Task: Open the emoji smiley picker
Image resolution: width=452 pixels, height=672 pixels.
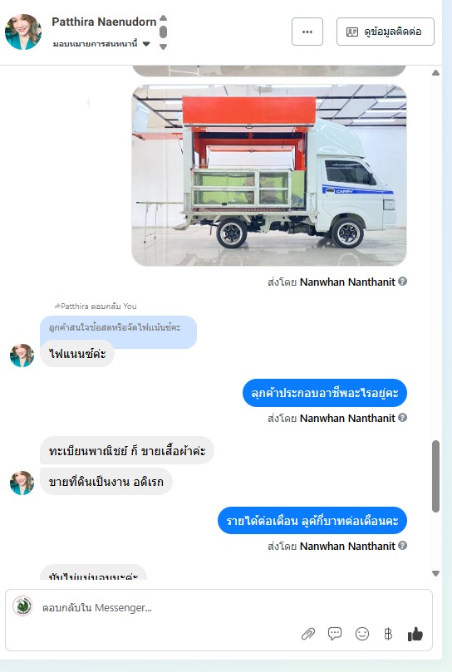Action: 362,634
